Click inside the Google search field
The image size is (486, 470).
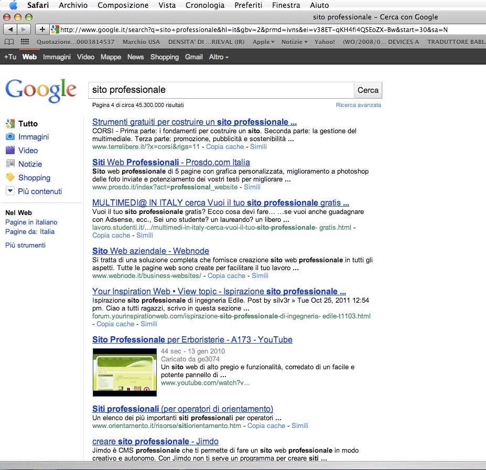click(x=221, y=90)
